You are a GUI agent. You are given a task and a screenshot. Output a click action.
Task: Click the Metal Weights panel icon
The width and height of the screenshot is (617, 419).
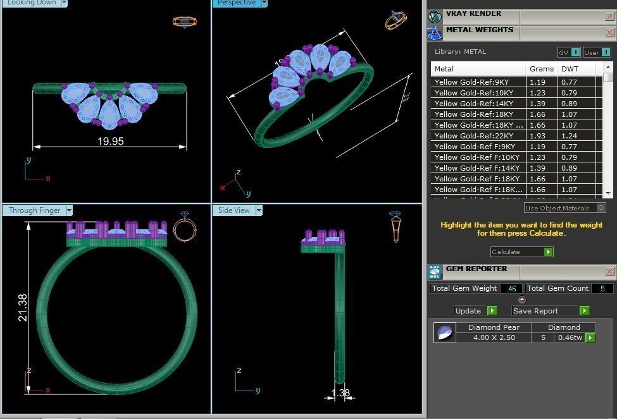pos(435,33)
